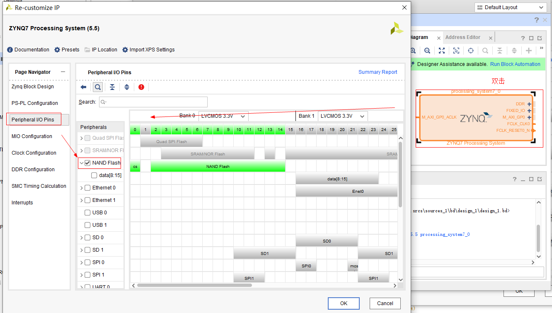Screen dimensions: 552x313
Task: Go to SMC Timing Calculation page
Action: (x=39, y=186)
